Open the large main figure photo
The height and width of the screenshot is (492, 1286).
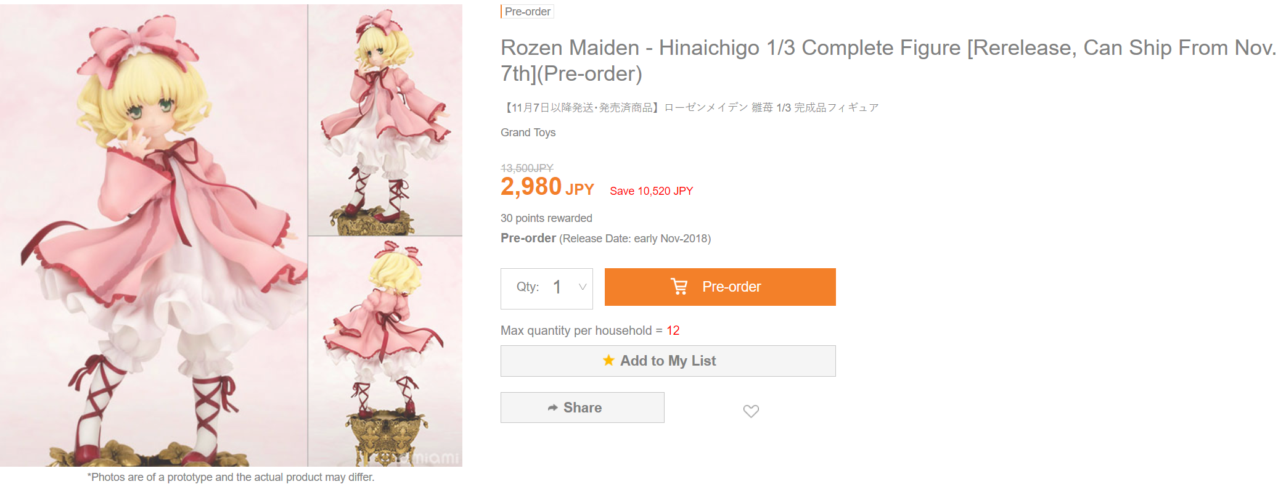point(154,235)
